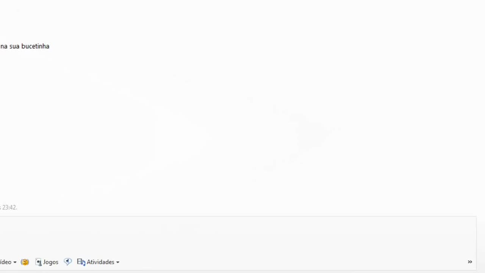Click the small arrow beside Vídeo

[x=15, y=262]
